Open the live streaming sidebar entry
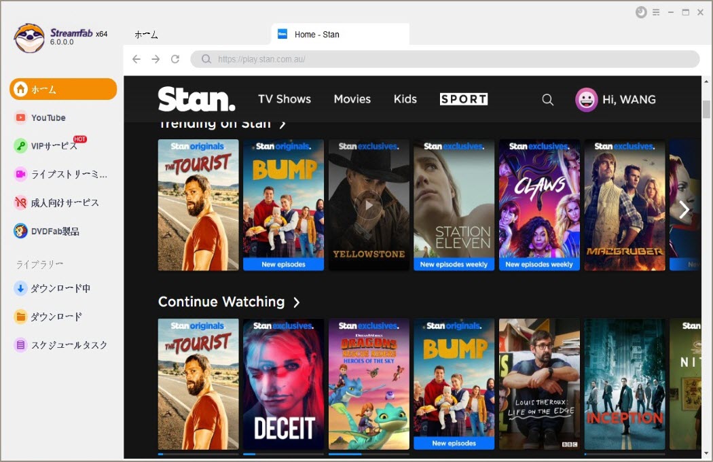This screenshot has height=462, width=713. click(x=60, y=175)
